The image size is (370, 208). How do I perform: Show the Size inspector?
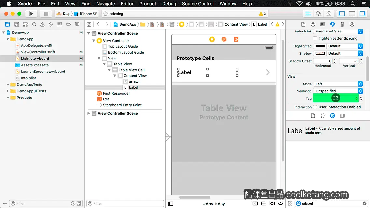coord(342,24)
